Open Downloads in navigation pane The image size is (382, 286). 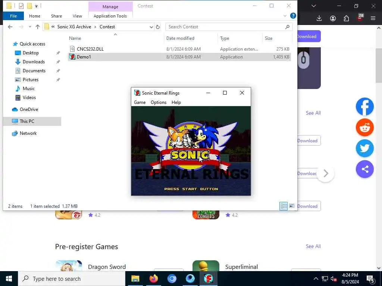(34, 62)
